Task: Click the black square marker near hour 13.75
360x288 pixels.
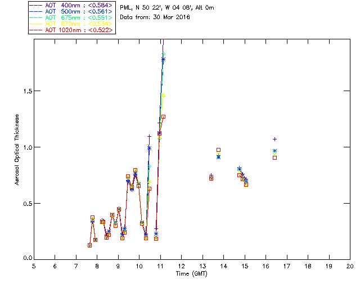Action: 218,150
